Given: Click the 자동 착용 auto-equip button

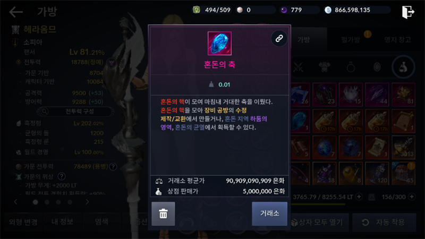Looking at the screenshot, I should pyautogui.click(x=384, y=223).
